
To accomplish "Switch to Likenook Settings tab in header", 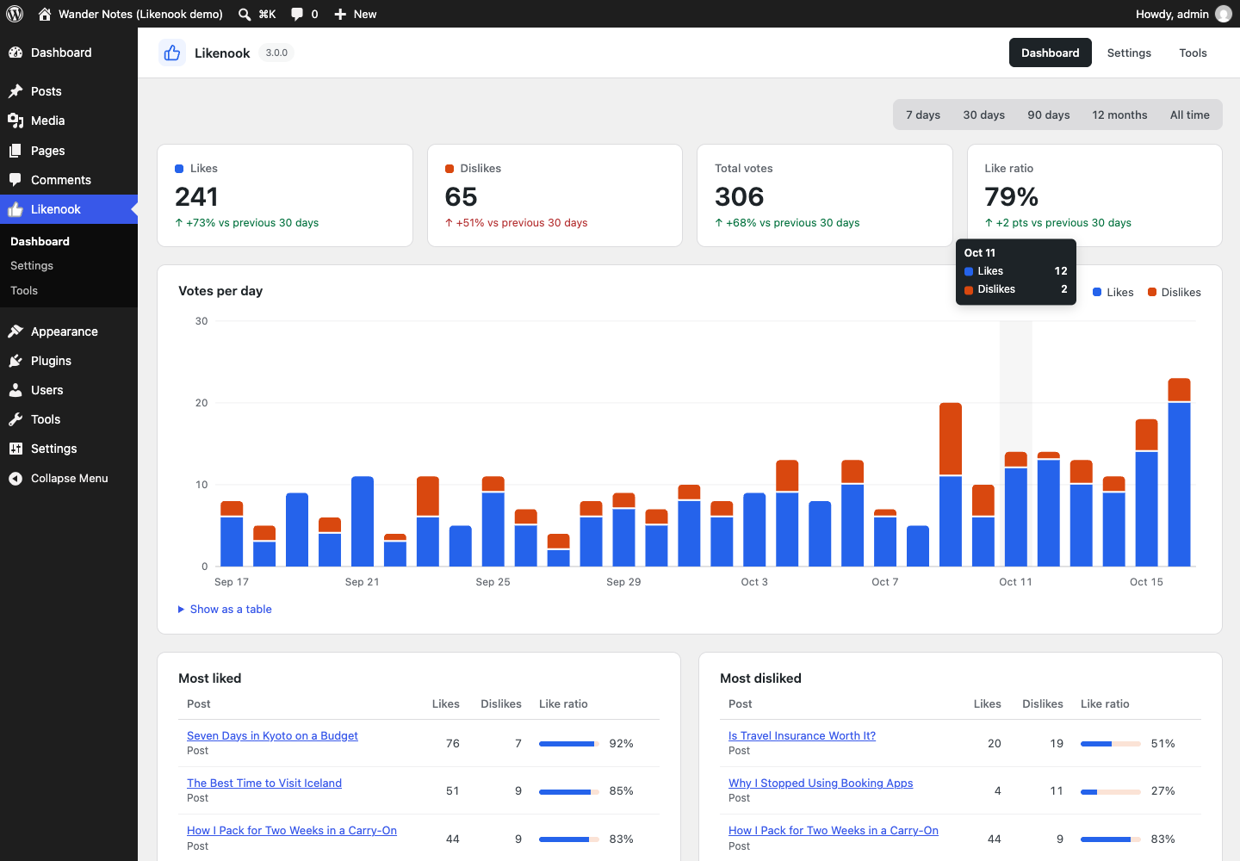I will pyautogui.click(x=1129, y=53).
